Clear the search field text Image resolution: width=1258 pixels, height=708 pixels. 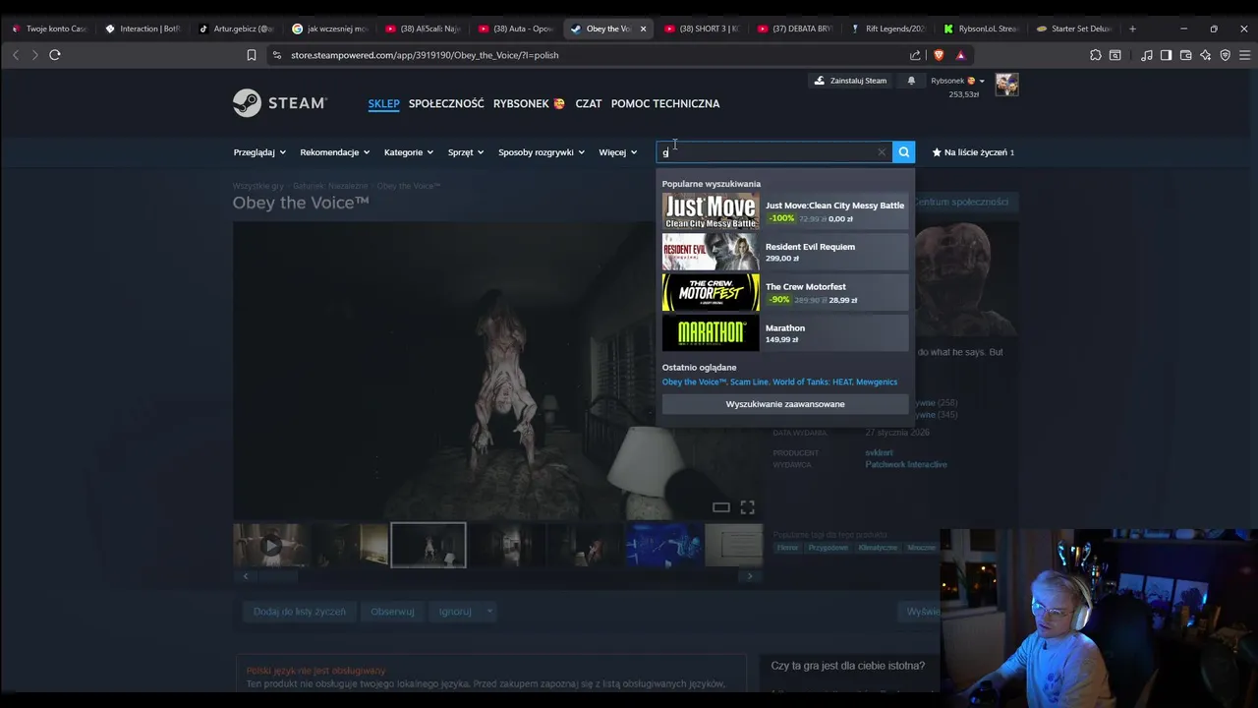click(882, 152)
